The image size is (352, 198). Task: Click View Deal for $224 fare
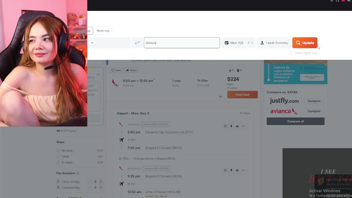(242, 95)
